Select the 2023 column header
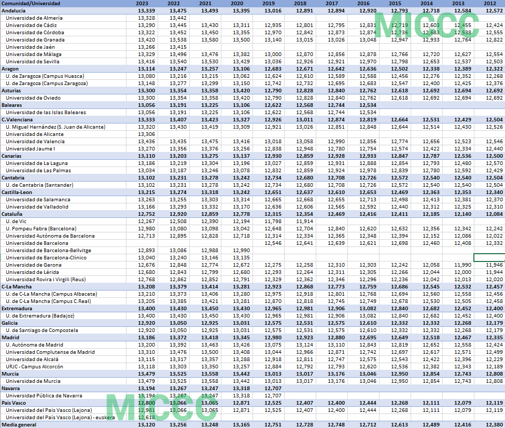 pyautogui.click(x=142, y=3)
